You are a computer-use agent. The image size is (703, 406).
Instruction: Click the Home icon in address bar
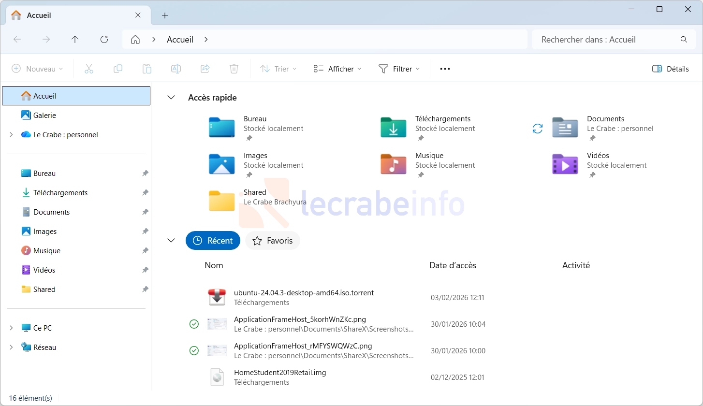[x=136, y=40]
